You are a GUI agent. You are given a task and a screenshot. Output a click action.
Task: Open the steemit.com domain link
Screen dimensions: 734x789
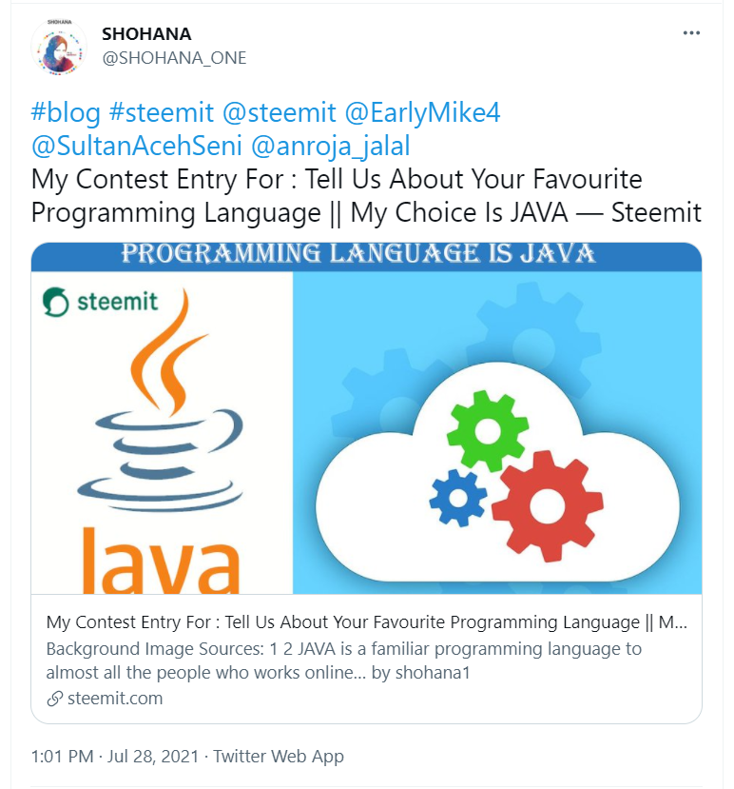[115, 699]
